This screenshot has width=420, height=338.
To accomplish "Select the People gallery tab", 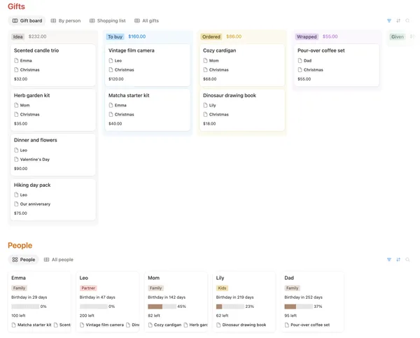I will 24,260.
